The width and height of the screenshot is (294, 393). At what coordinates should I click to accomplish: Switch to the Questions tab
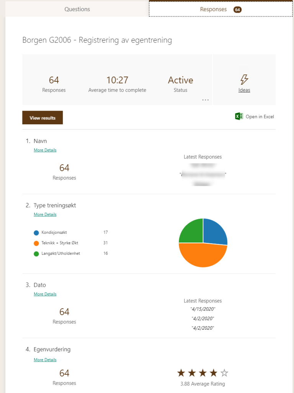pyautogui.click(x=77, y=9)
